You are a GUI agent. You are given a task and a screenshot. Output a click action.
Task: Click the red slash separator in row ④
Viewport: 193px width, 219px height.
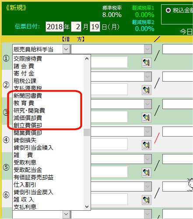[157, 138]
